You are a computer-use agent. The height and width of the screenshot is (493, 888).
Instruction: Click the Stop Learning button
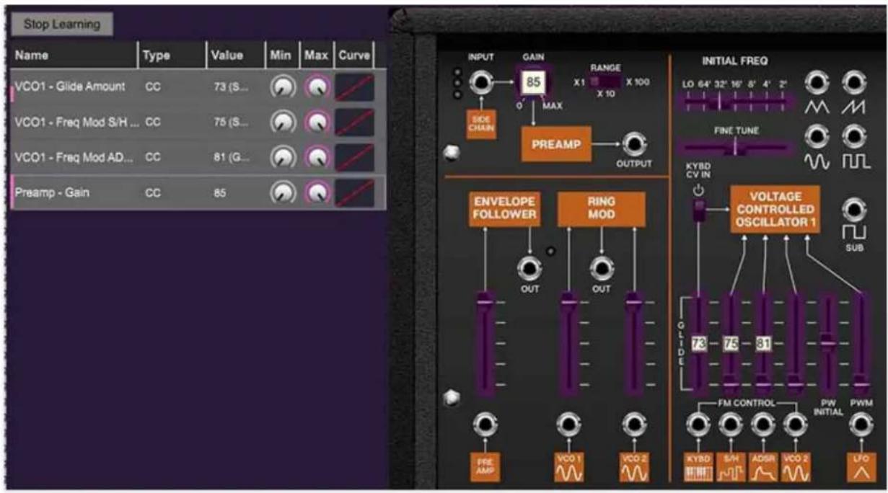coord(62,24)
